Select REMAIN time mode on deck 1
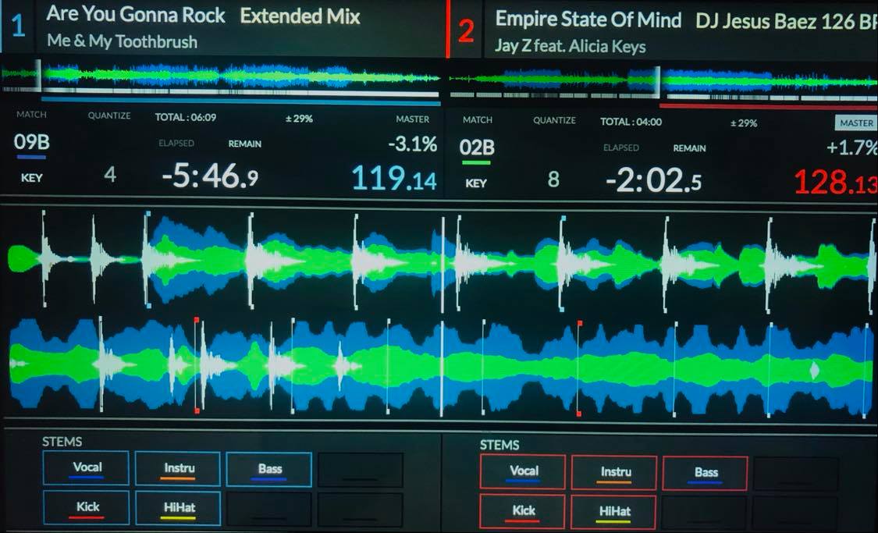The height and width of the screenshot is (533, 878). click(x=245, y=144)
